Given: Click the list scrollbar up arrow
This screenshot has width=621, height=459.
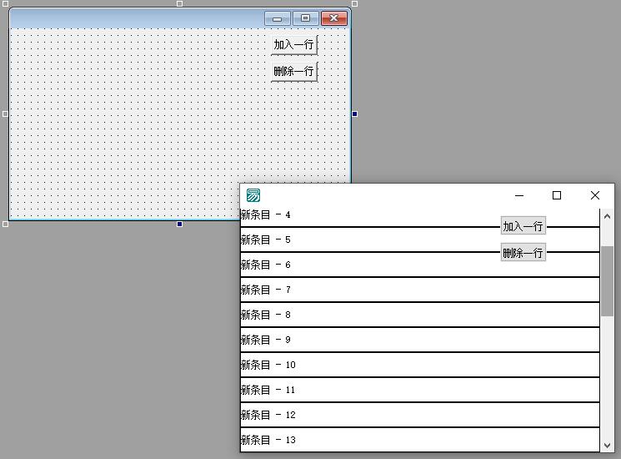Looking at the screenshot, I should click(x=607, y=216).
